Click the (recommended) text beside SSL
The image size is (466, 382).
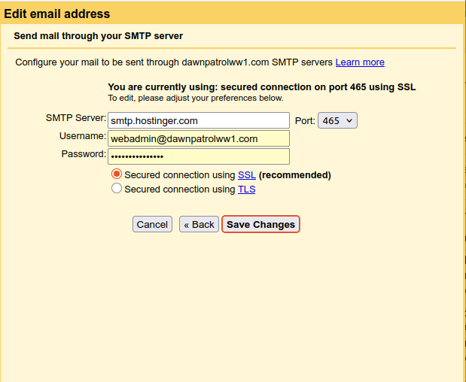295,175
